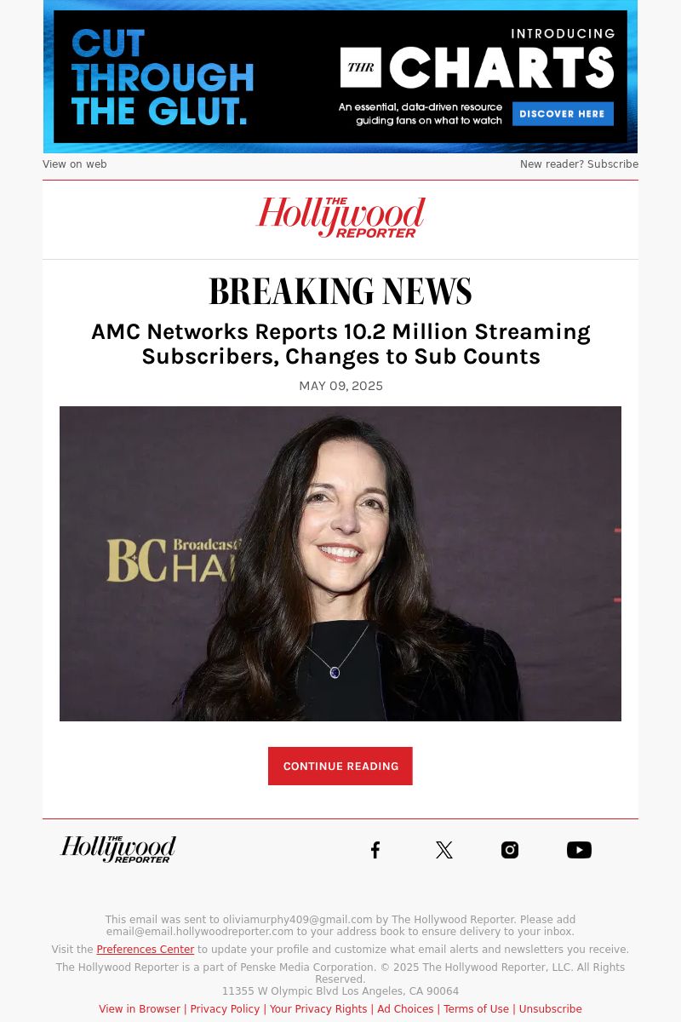The image size is (681, 1022).
Task: Click the THR logo in Charts ad
Action: [361, 67]
